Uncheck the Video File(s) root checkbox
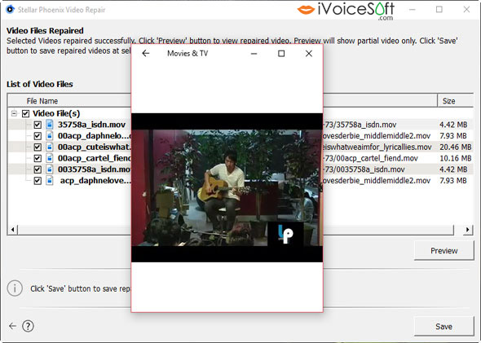The height and width of the screenshot is (343, 481). pyautogui.click(x=26, y=114)
